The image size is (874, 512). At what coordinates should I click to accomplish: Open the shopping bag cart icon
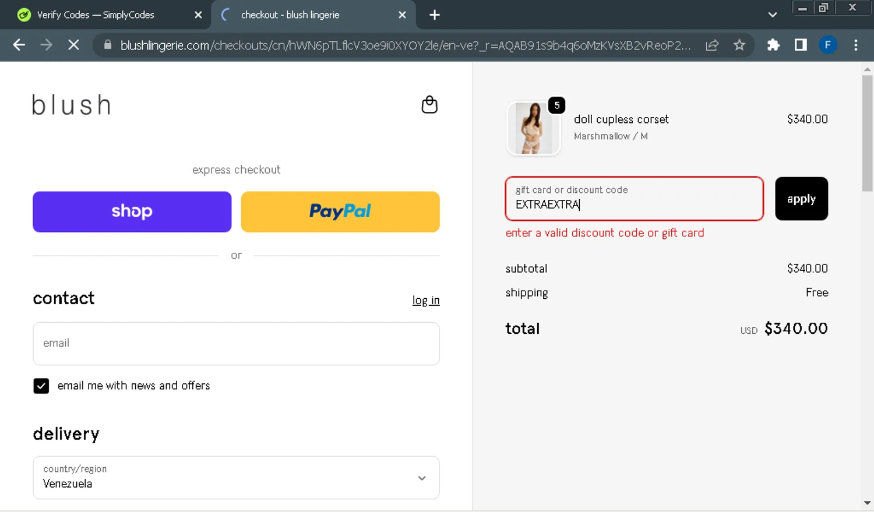[429, 104]
